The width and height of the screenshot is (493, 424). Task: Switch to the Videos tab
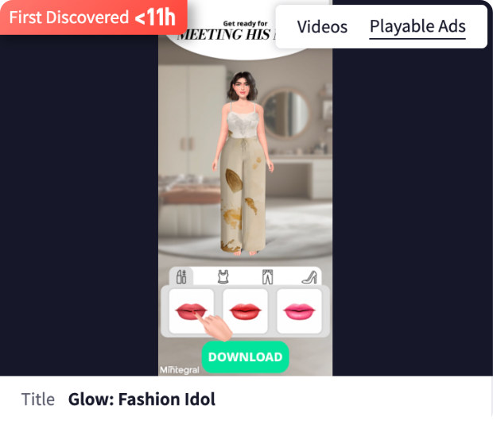pos(322,27)
